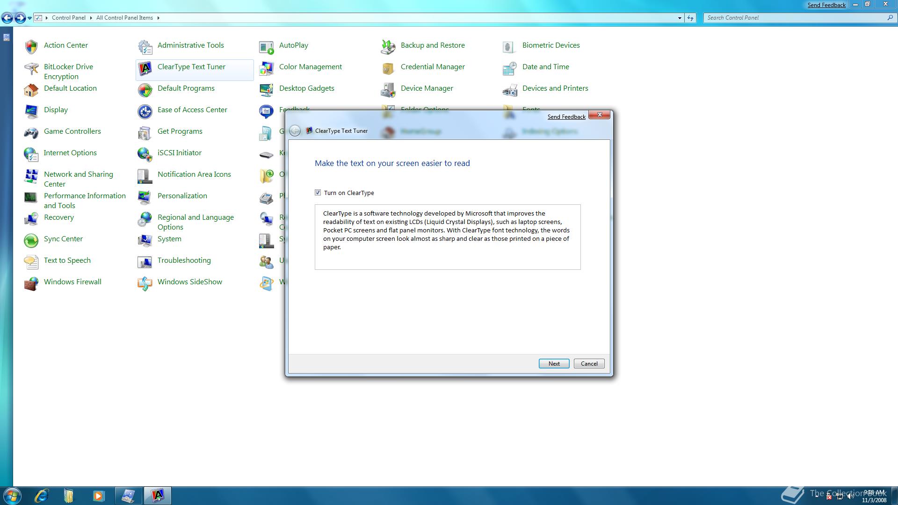Select Control Panel breadcrumb in address bar
This screenshot has width=898, height=505.
pyautogui.click(x=69, y=18)
